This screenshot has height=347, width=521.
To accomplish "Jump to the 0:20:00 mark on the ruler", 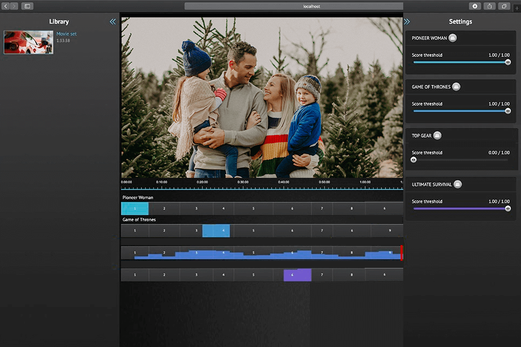I will [202, 182].
